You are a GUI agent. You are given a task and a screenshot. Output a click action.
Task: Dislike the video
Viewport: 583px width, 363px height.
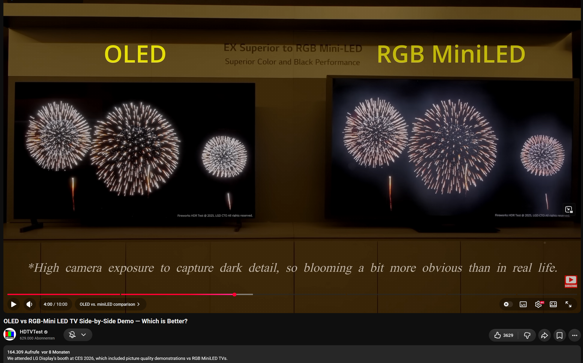(x=527, y=335)
